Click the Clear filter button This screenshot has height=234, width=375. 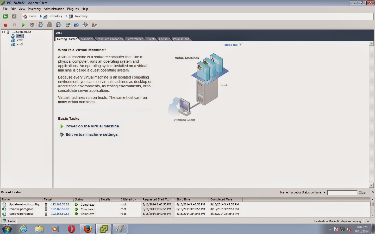click(x=362, y=193)
